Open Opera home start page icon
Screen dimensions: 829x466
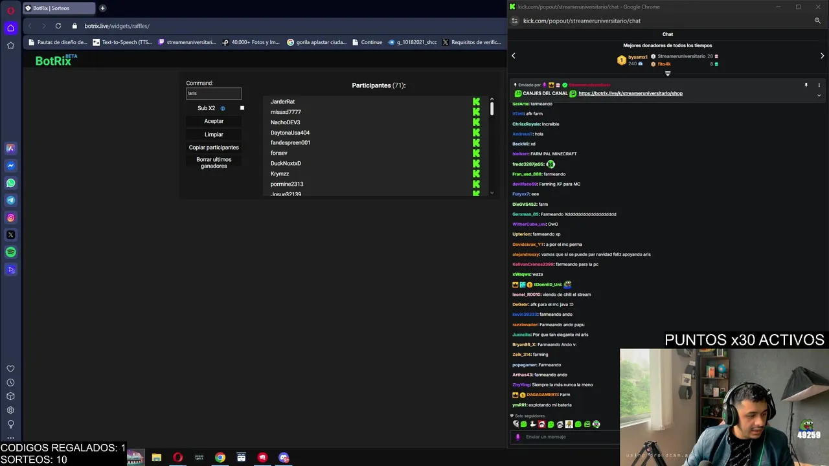[10, 28]
